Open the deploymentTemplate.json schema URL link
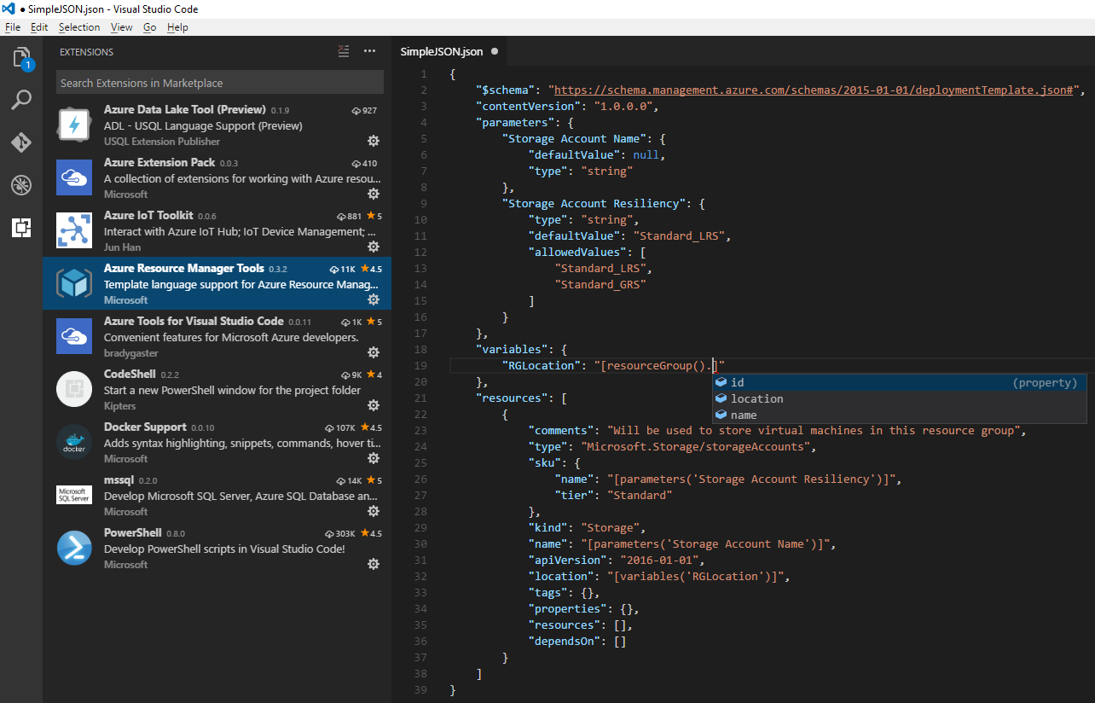Viewport: 1095px width, 703px height. coord(814,90)
